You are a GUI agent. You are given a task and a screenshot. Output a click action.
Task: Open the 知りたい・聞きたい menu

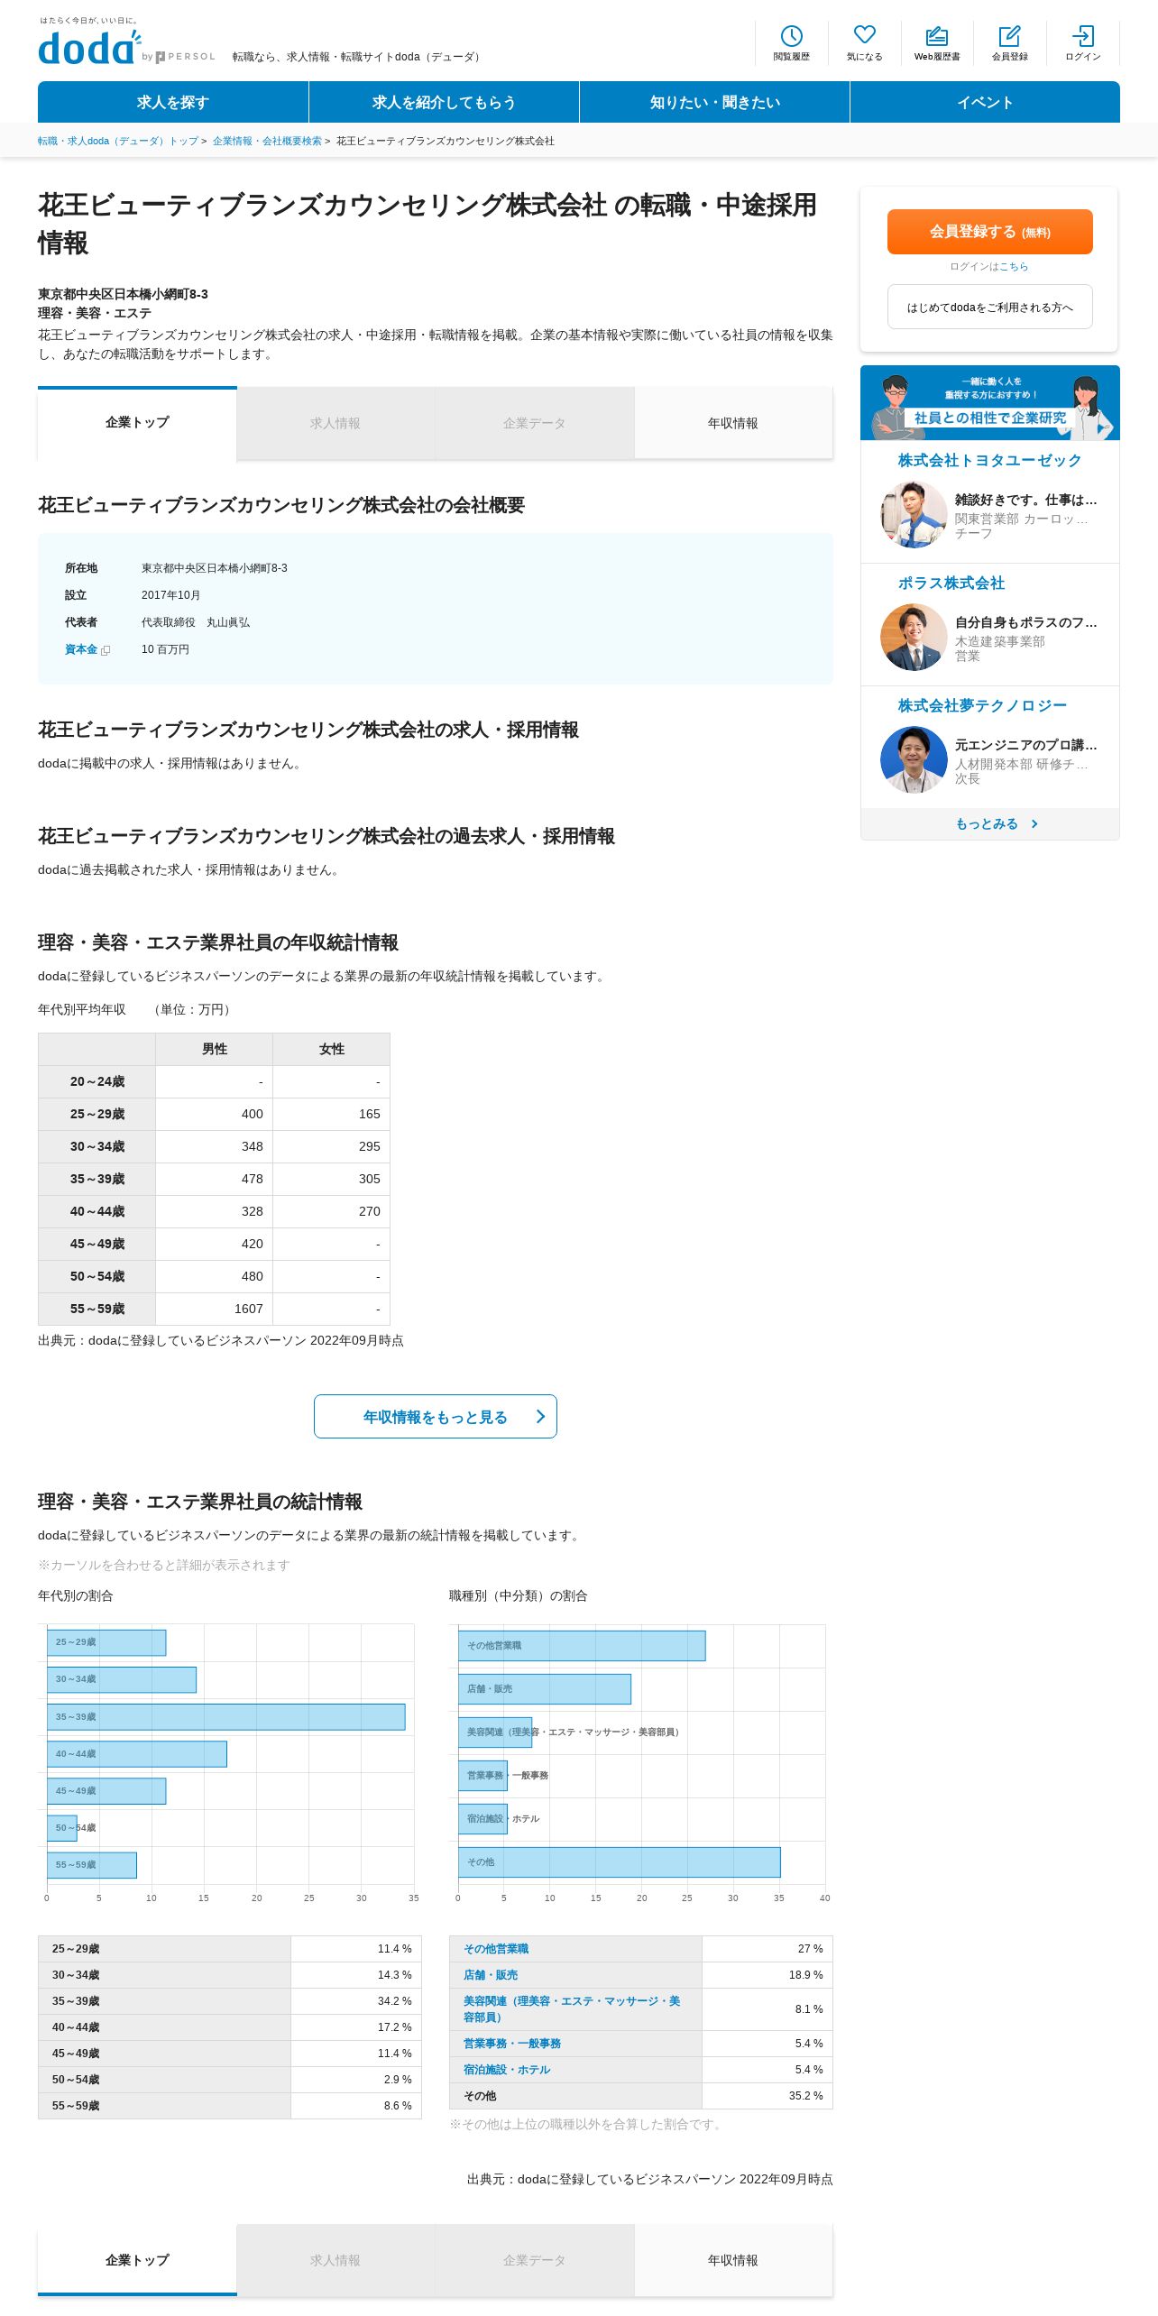(714, 102)
